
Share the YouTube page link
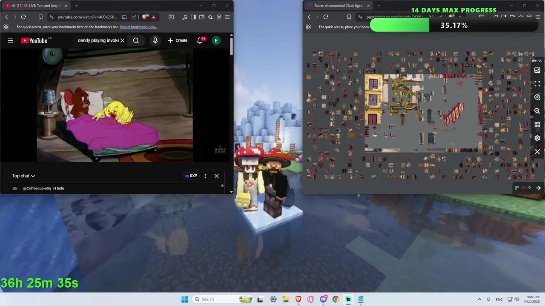(134, 17)
